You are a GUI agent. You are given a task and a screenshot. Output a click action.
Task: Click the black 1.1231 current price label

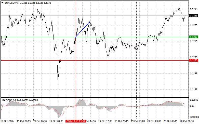(194, 15)
